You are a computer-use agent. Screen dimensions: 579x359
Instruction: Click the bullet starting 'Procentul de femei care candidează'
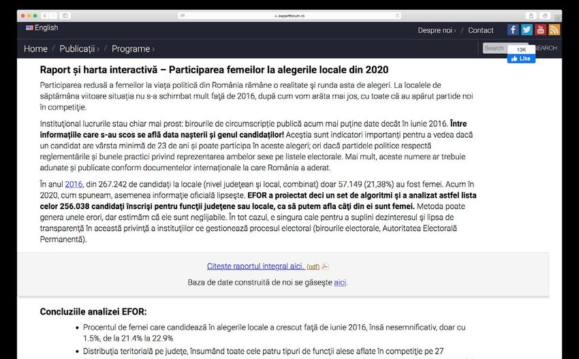[274, 332]
